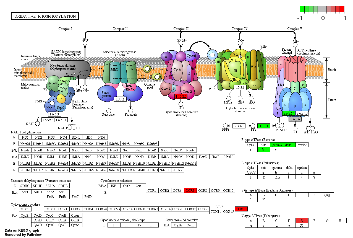Click the green 3.6.1.1 enzyme box

263,126
